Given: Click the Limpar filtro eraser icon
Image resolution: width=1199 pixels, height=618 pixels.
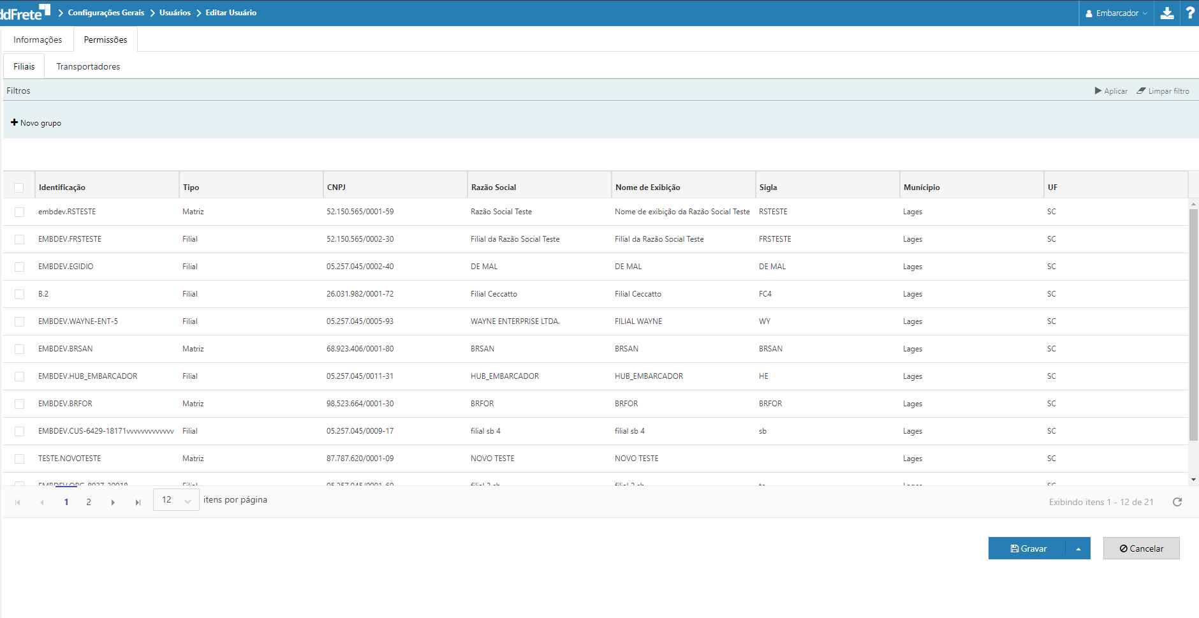Looking at the screenshot, I should tap(1141, 91).
